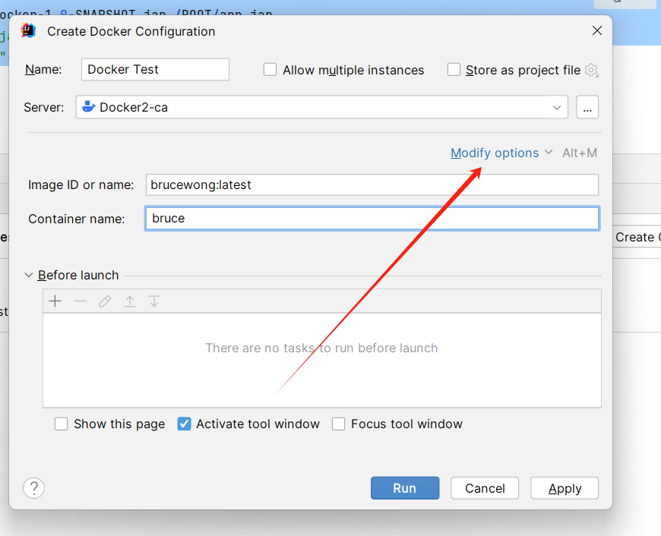Screen dimensions: 661x536
Task: Click the move task up arrow icon
Action: [x=129, y=301]
